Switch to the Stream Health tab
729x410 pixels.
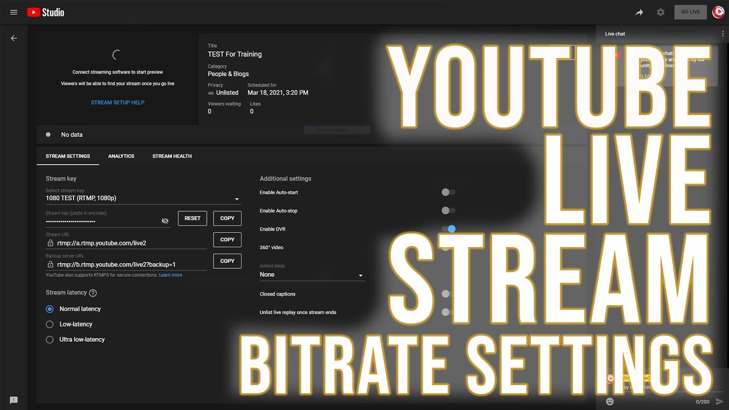171,156
